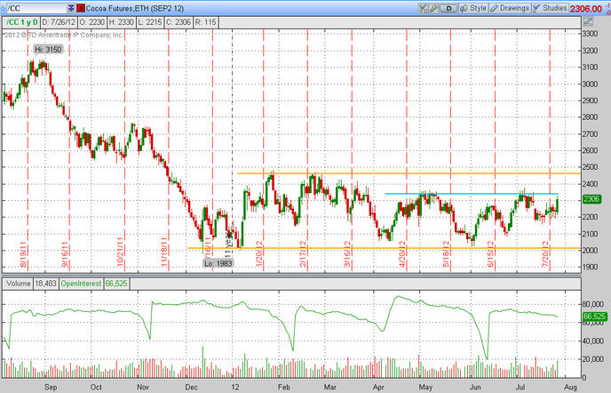Expand the /CC symbol dropdown arrow

pos(71,8)
